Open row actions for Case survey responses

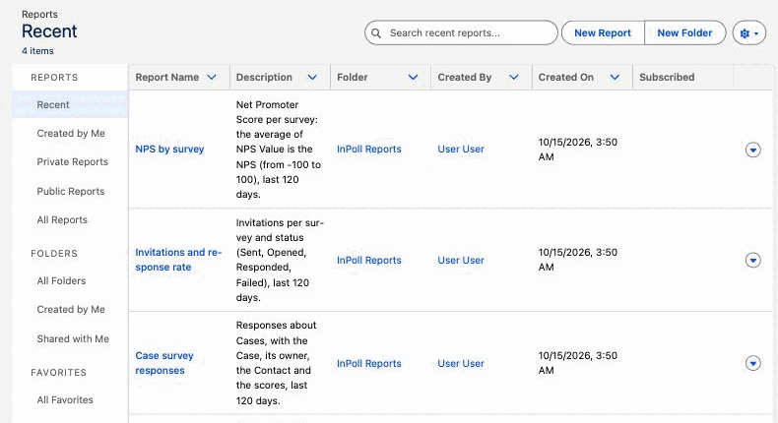pyautogui.click(x=752, y=363)
